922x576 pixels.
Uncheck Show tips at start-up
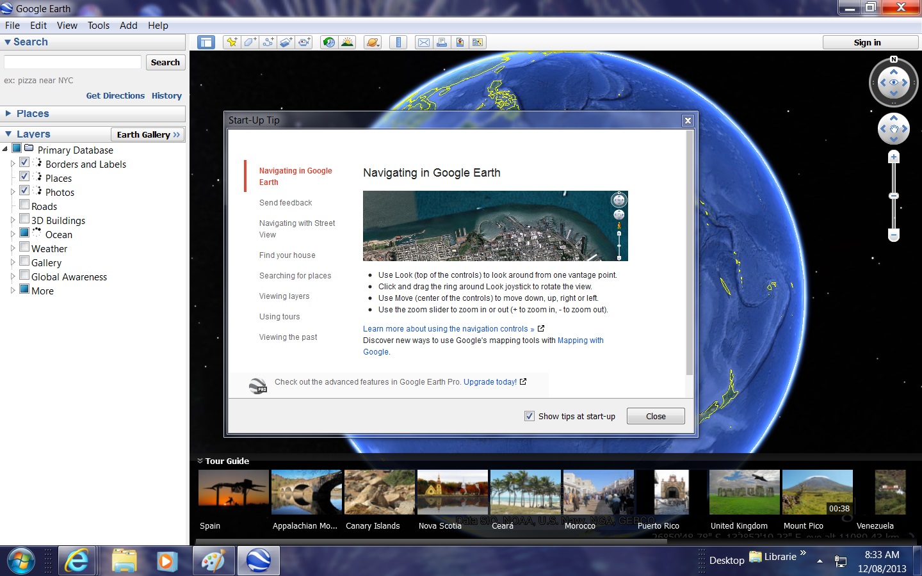point(530,416)
